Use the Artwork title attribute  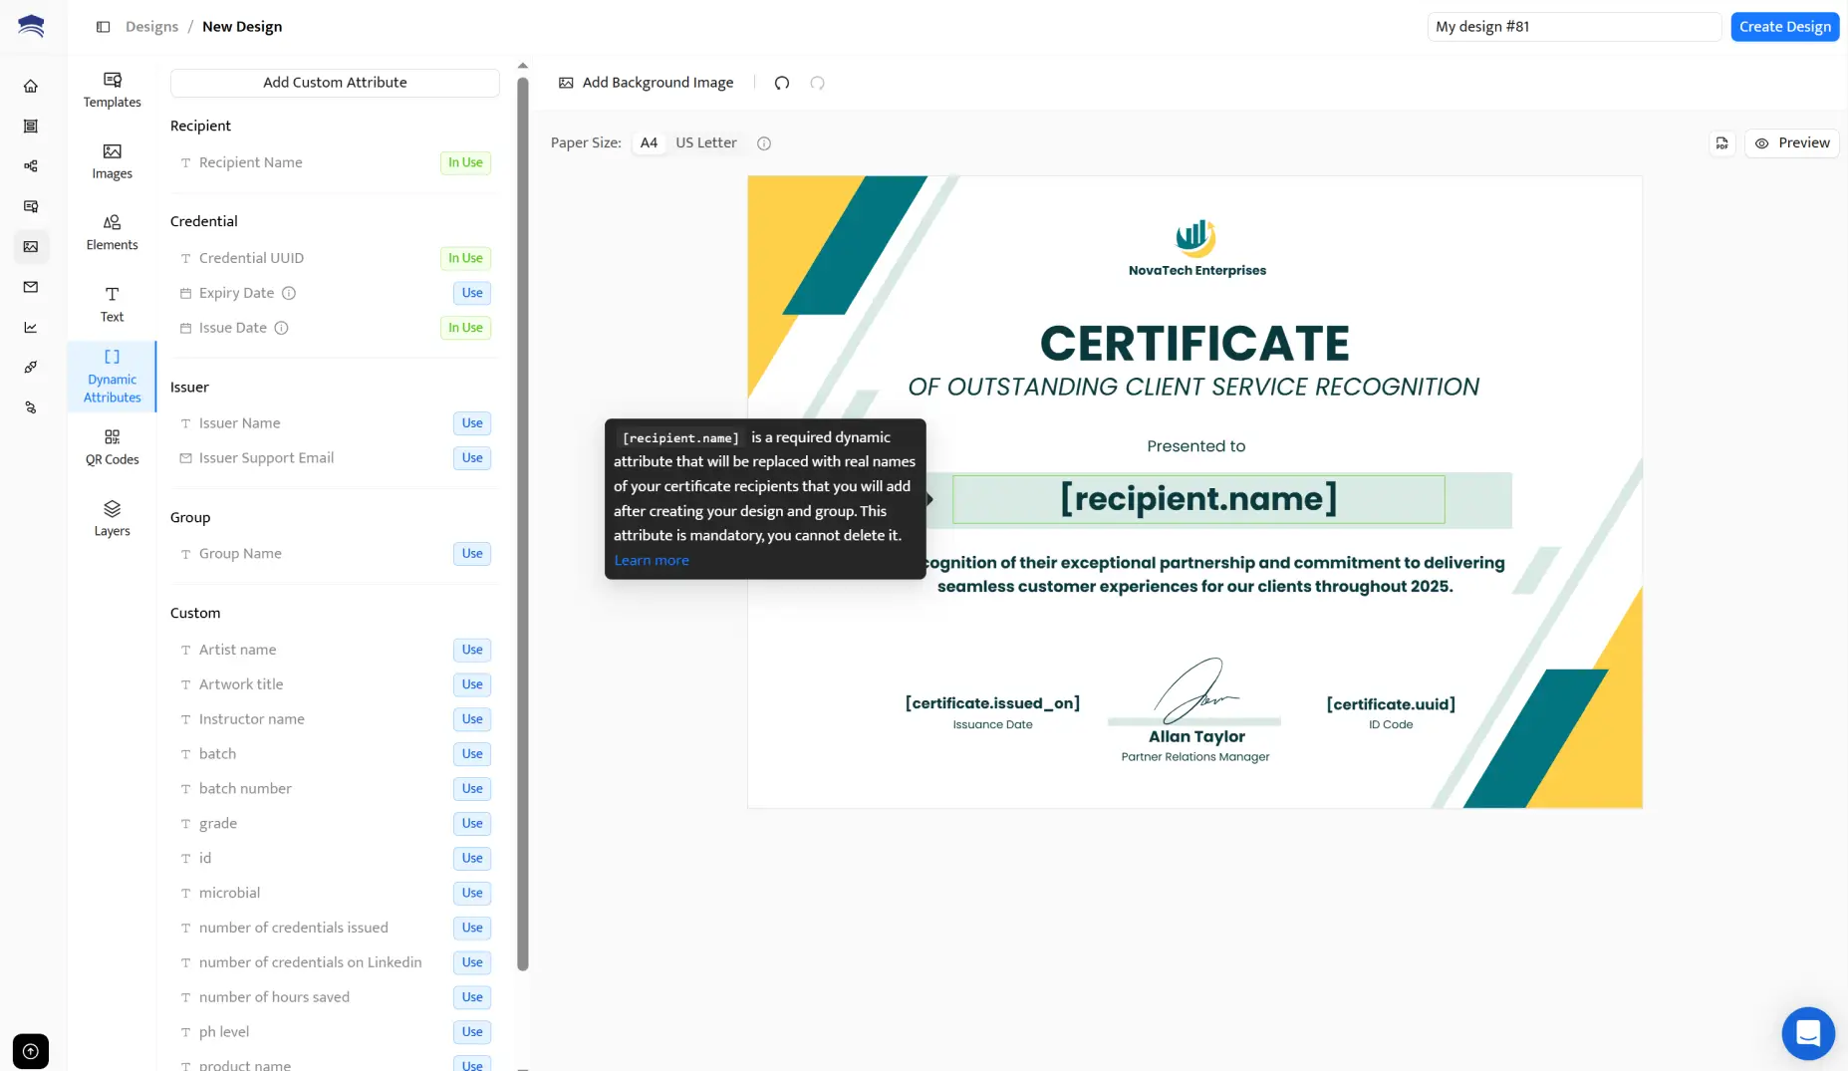coord(472,684)
